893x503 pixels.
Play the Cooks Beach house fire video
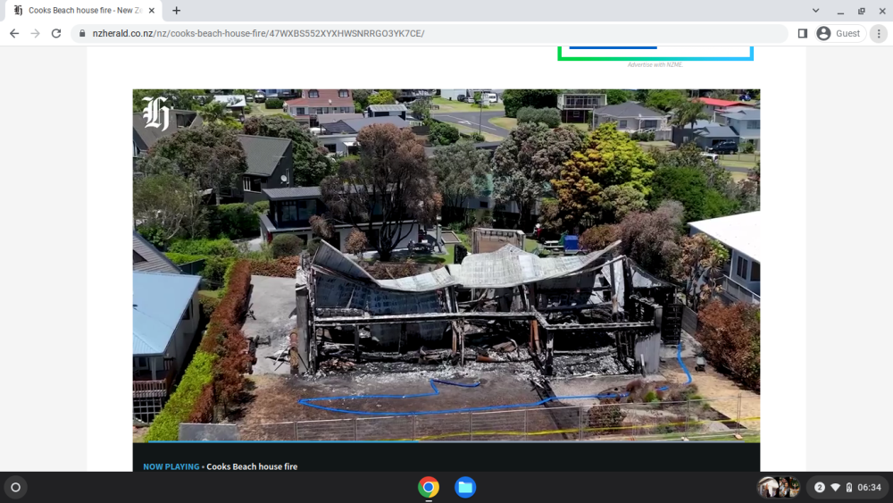[446, 265]
